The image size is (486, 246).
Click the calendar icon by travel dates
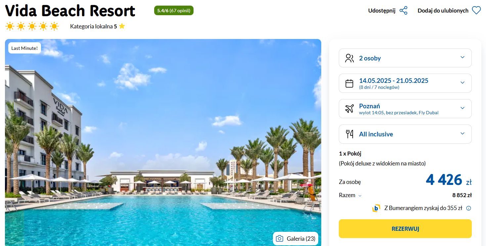tap(349, 84)
